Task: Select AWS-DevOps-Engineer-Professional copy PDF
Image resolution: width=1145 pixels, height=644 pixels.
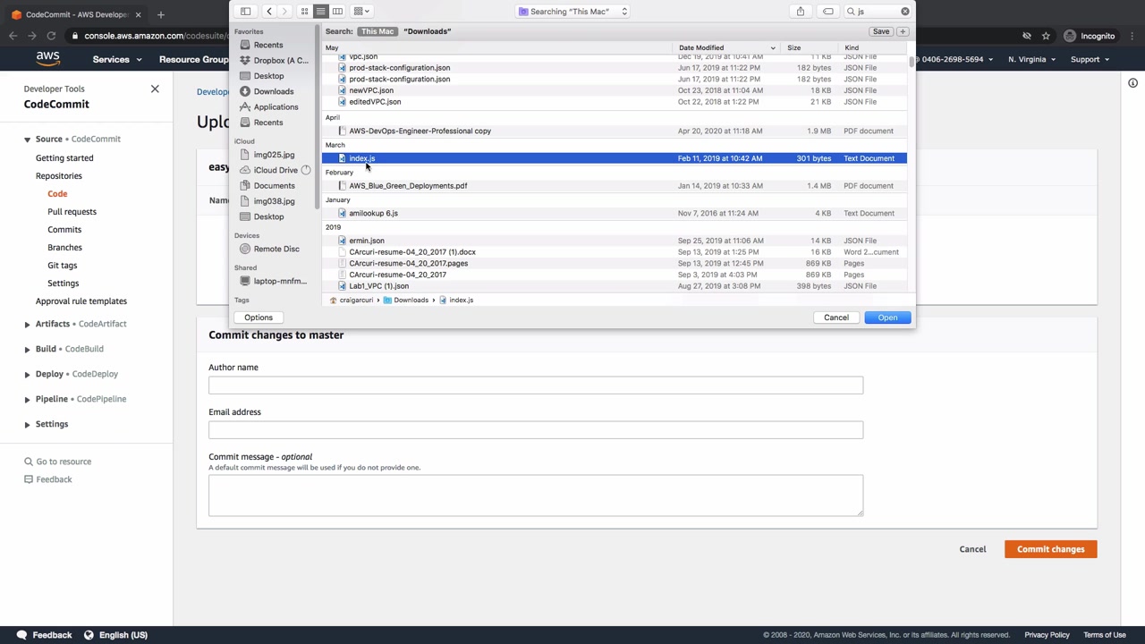Action: tap(614, 131)
